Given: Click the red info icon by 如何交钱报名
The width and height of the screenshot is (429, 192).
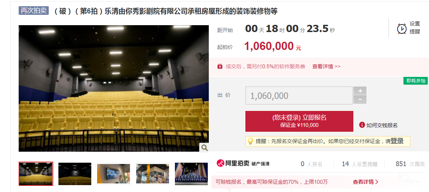Looking at the screenshot, I should point(362,125).
